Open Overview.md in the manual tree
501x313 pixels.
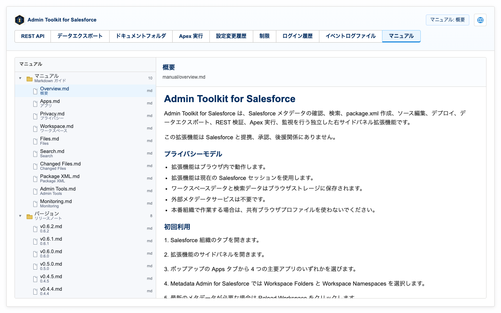click(85, 91)
